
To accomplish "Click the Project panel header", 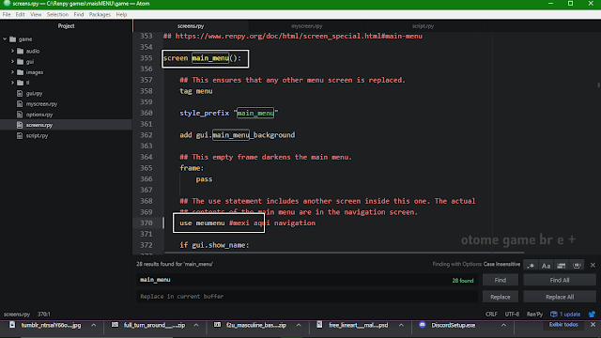I will tap(66, 26).
